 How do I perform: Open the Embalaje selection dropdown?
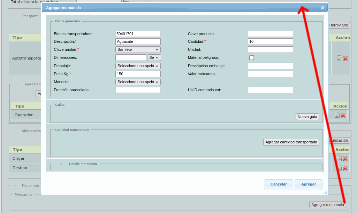point(138,66)
